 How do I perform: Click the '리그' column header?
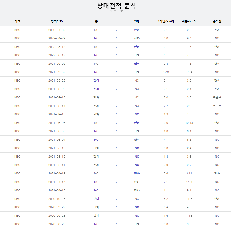[x=17, y=21]
